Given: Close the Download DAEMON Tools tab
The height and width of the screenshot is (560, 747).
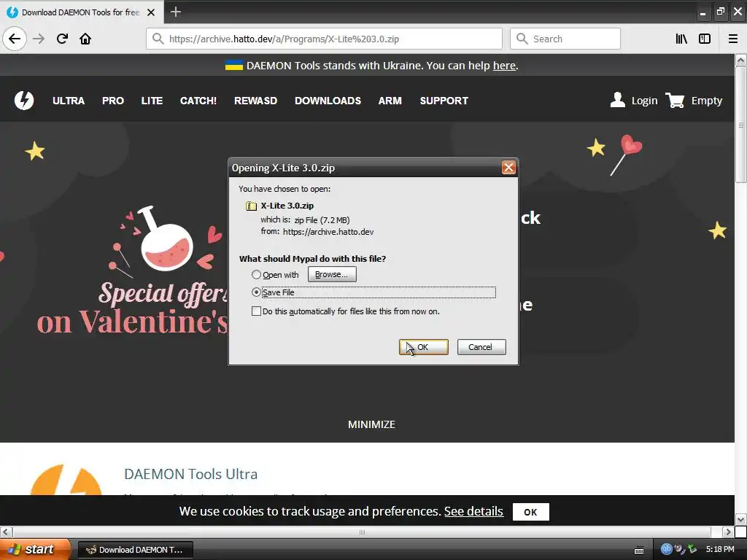Looking at the screenshot, I should tap(151, 12).
